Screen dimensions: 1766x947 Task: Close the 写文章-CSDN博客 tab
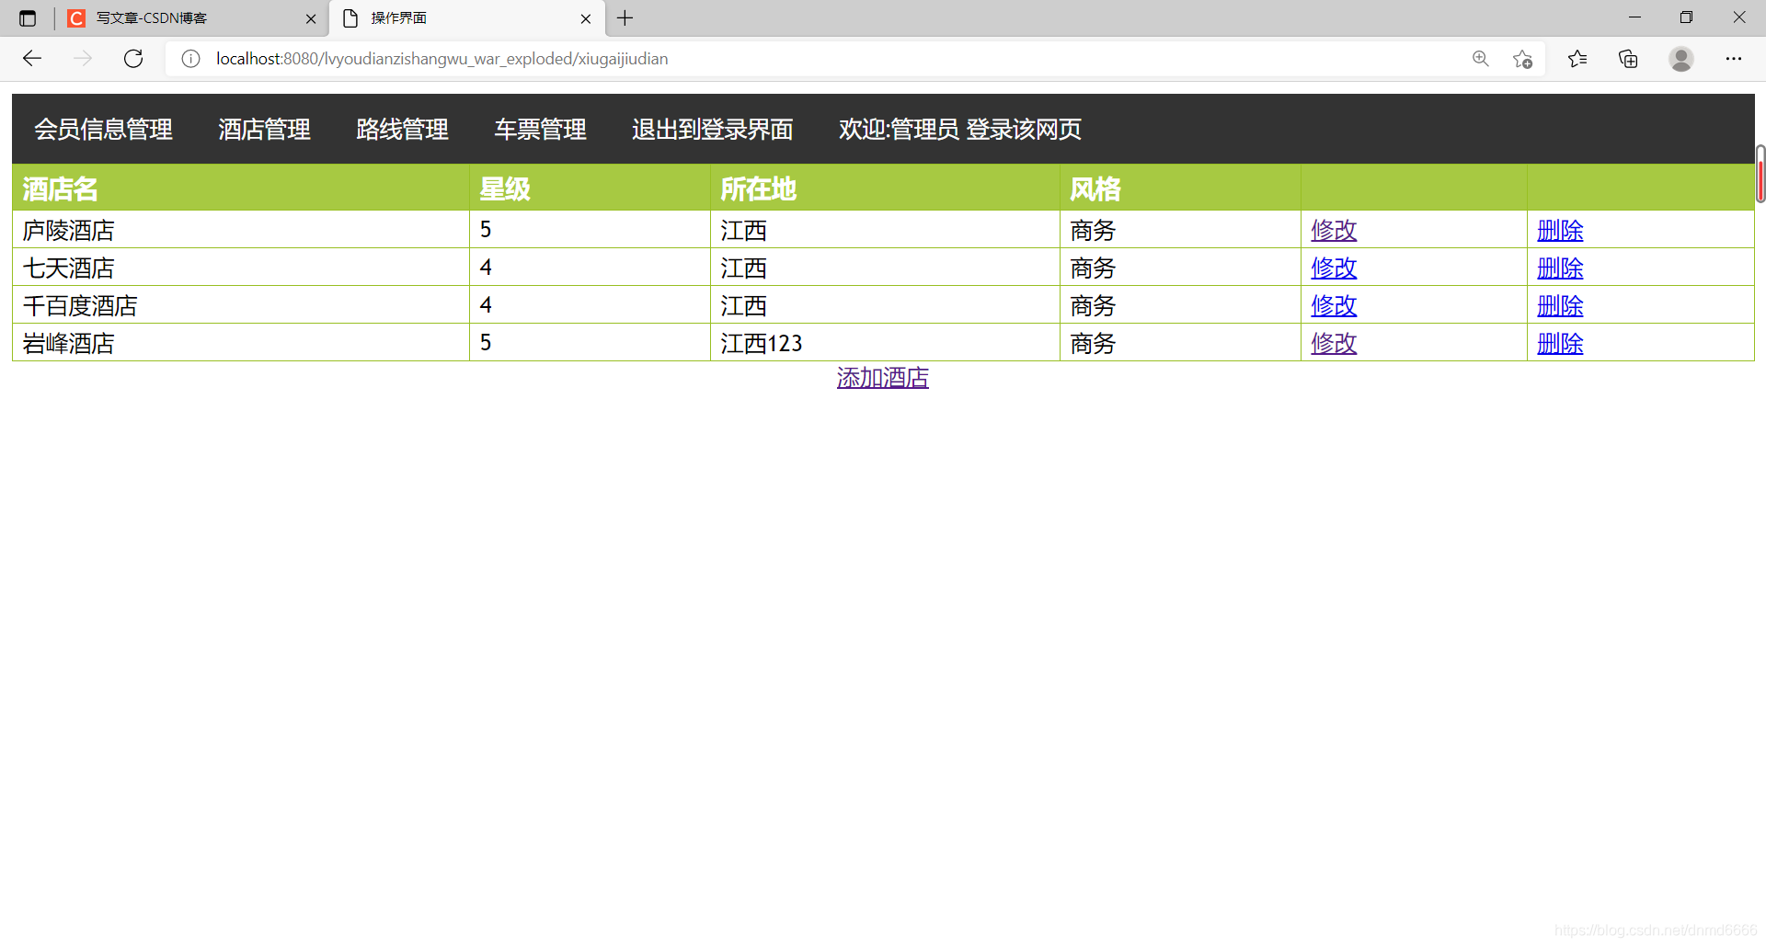pyautogui.click(x=311, y=18)
